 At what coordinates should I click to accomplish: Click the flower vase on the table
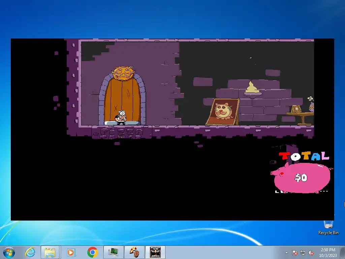pos(311,104)
